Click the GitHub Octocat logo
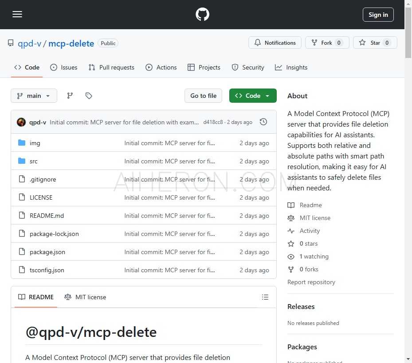Image resolution: width=412 pixels, height=363 pixels. (202, 14)
